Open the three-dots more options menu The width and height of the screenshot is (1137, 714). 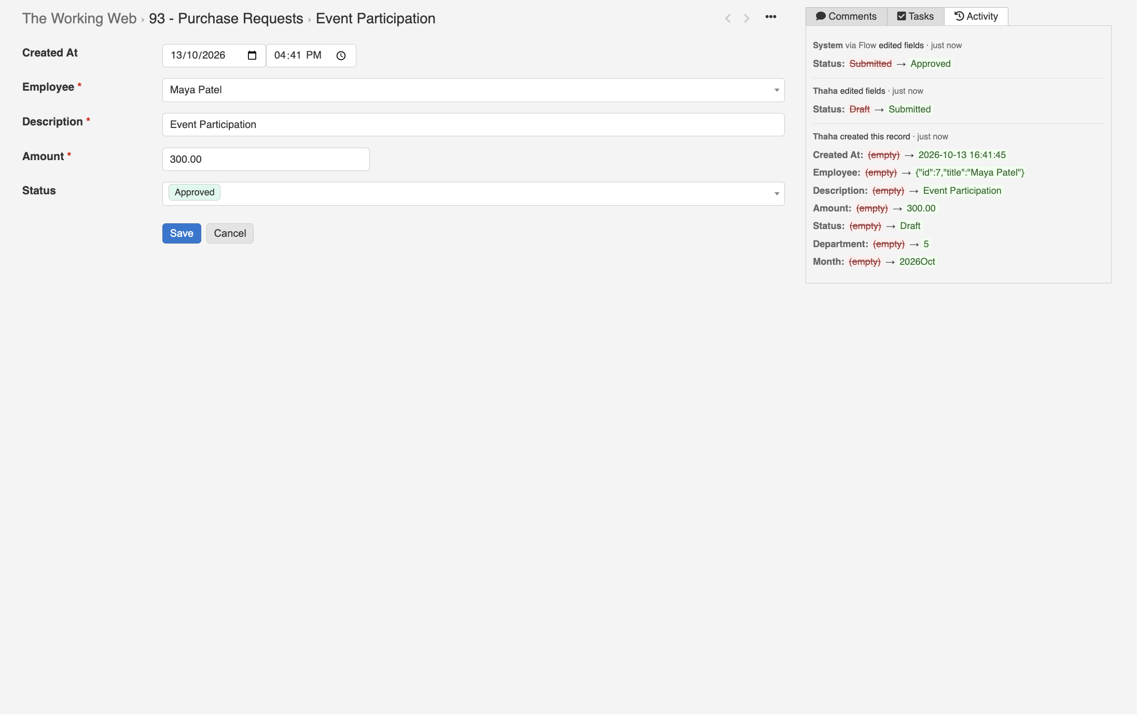pyautogui.click(x=771, y=17)
